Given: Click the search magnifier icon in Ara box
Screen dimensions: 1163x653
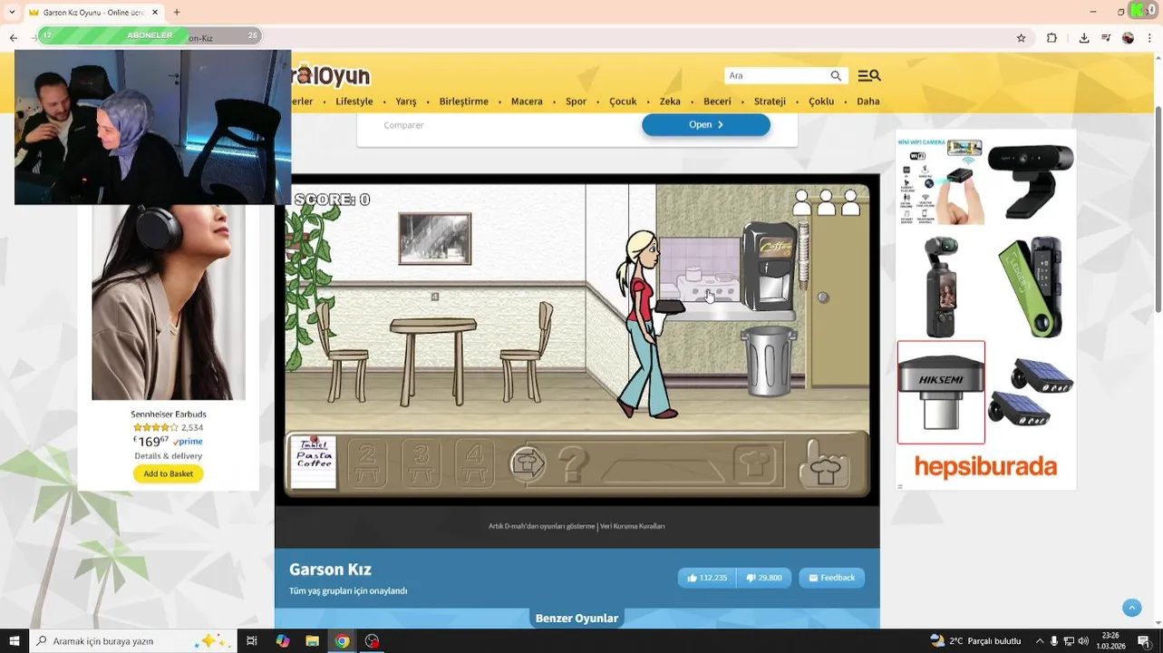Looking at the screenshot, I should point(836,75).
